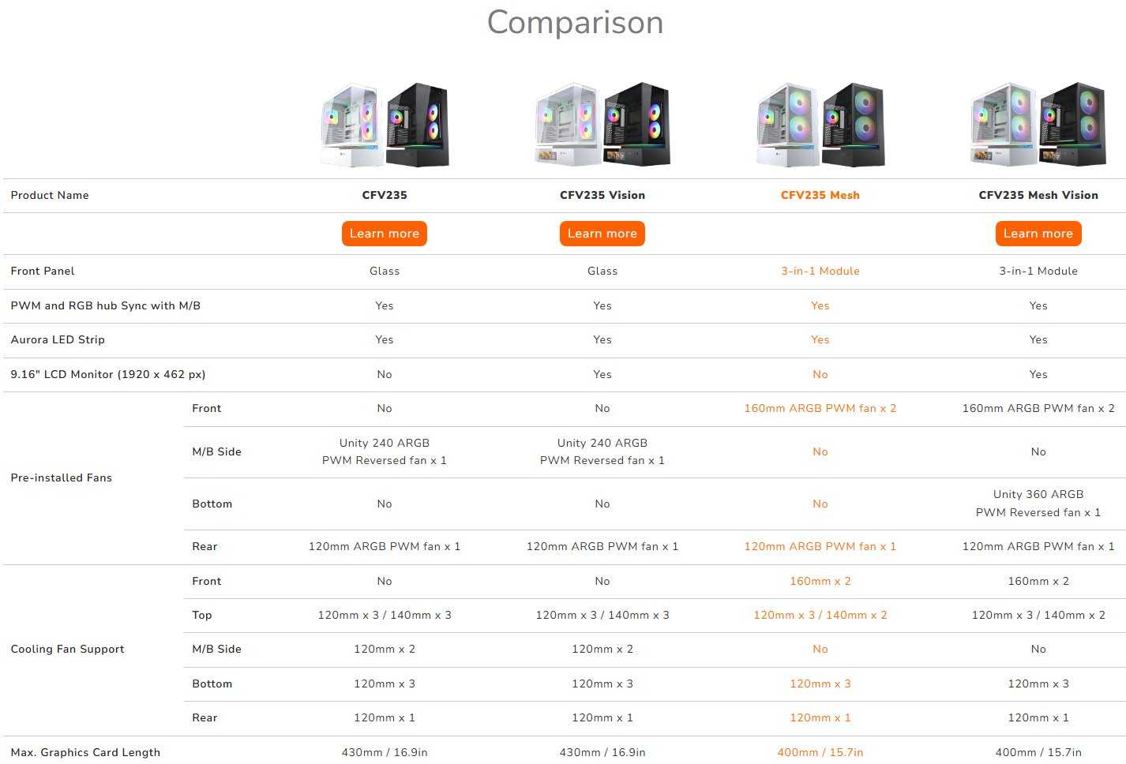The width and height of the screenshot is (1126, 764).
Task: Click the CFV235 Mesh product image
Action: coord(820,125)
